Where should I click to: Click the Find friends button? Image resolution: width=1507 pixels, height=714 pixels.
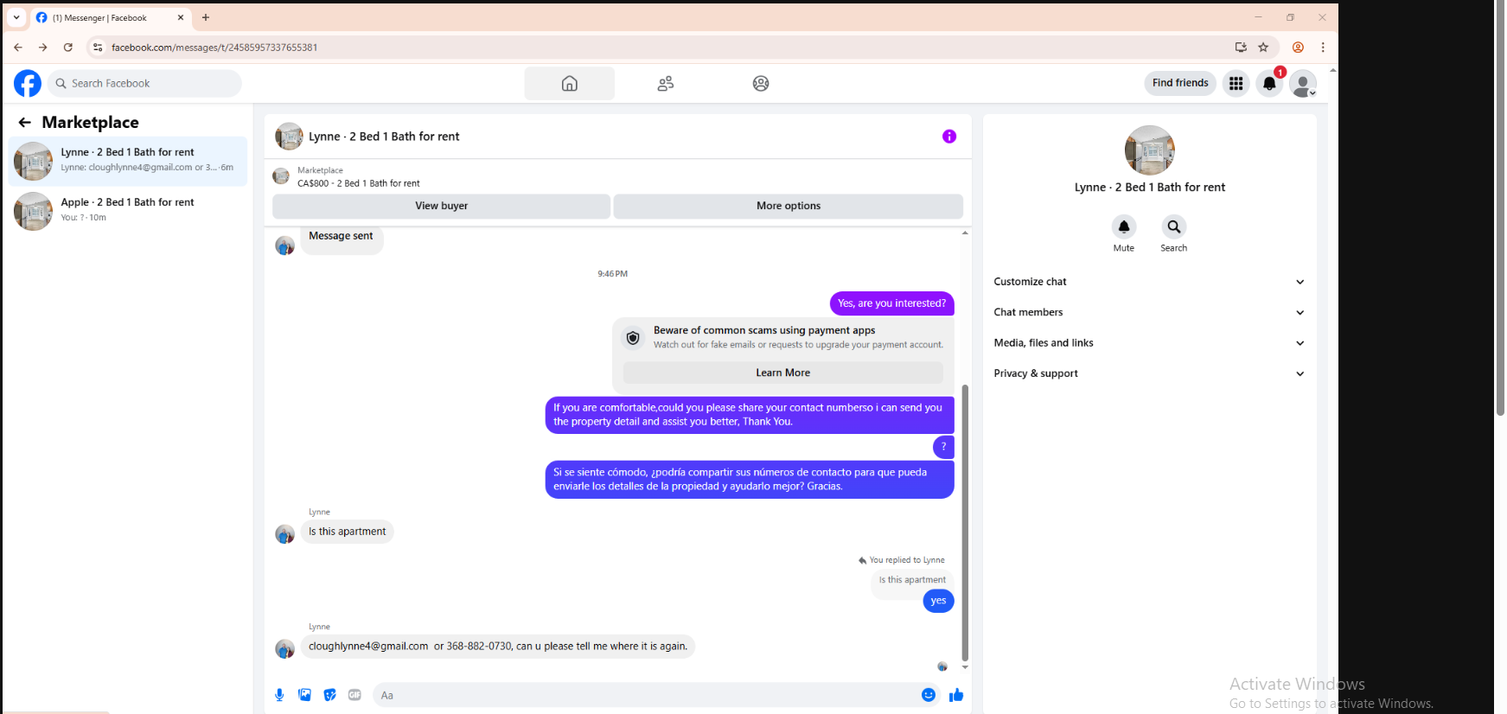click(x=1180, y=83)
